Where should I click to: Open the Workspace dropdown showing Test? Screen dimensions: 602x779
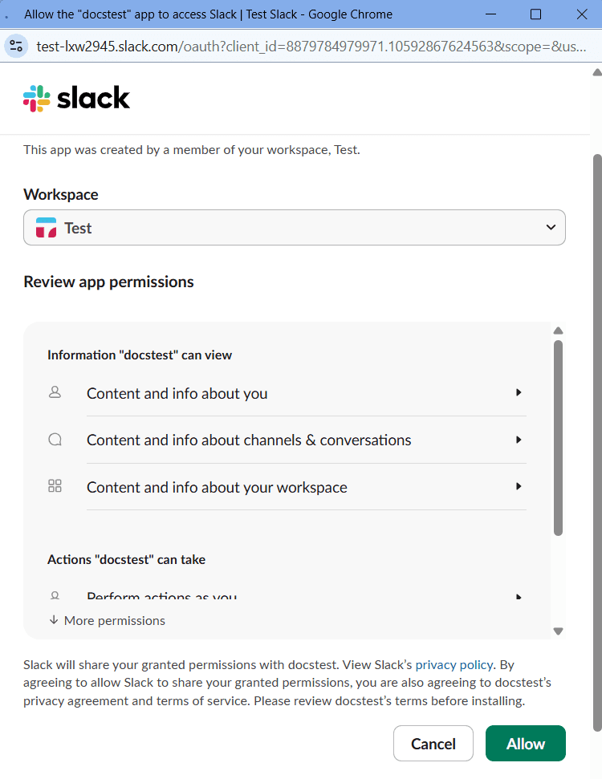tap(295, 228)
